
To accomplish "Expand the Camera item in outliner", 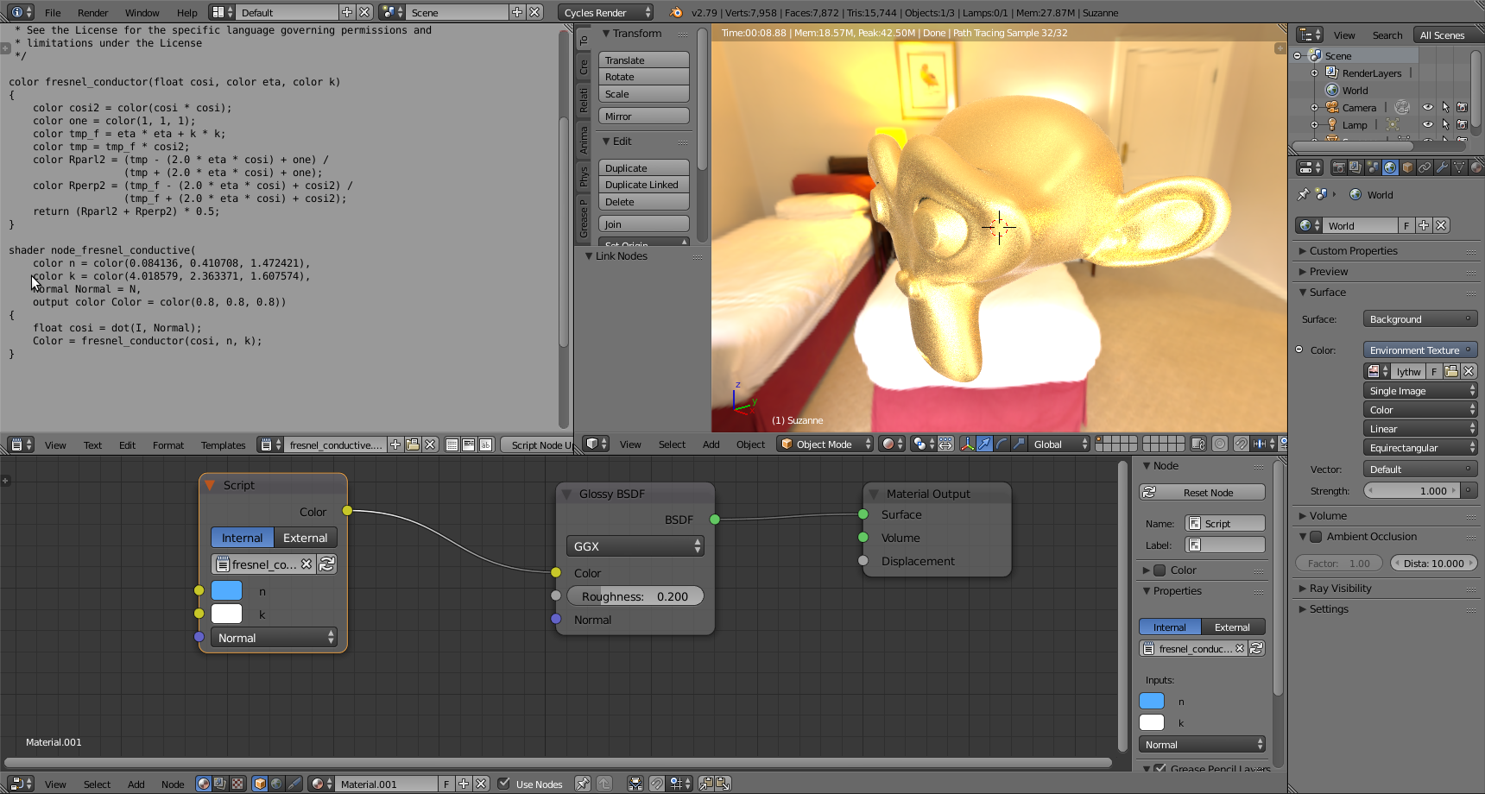I will (1315, 108).
